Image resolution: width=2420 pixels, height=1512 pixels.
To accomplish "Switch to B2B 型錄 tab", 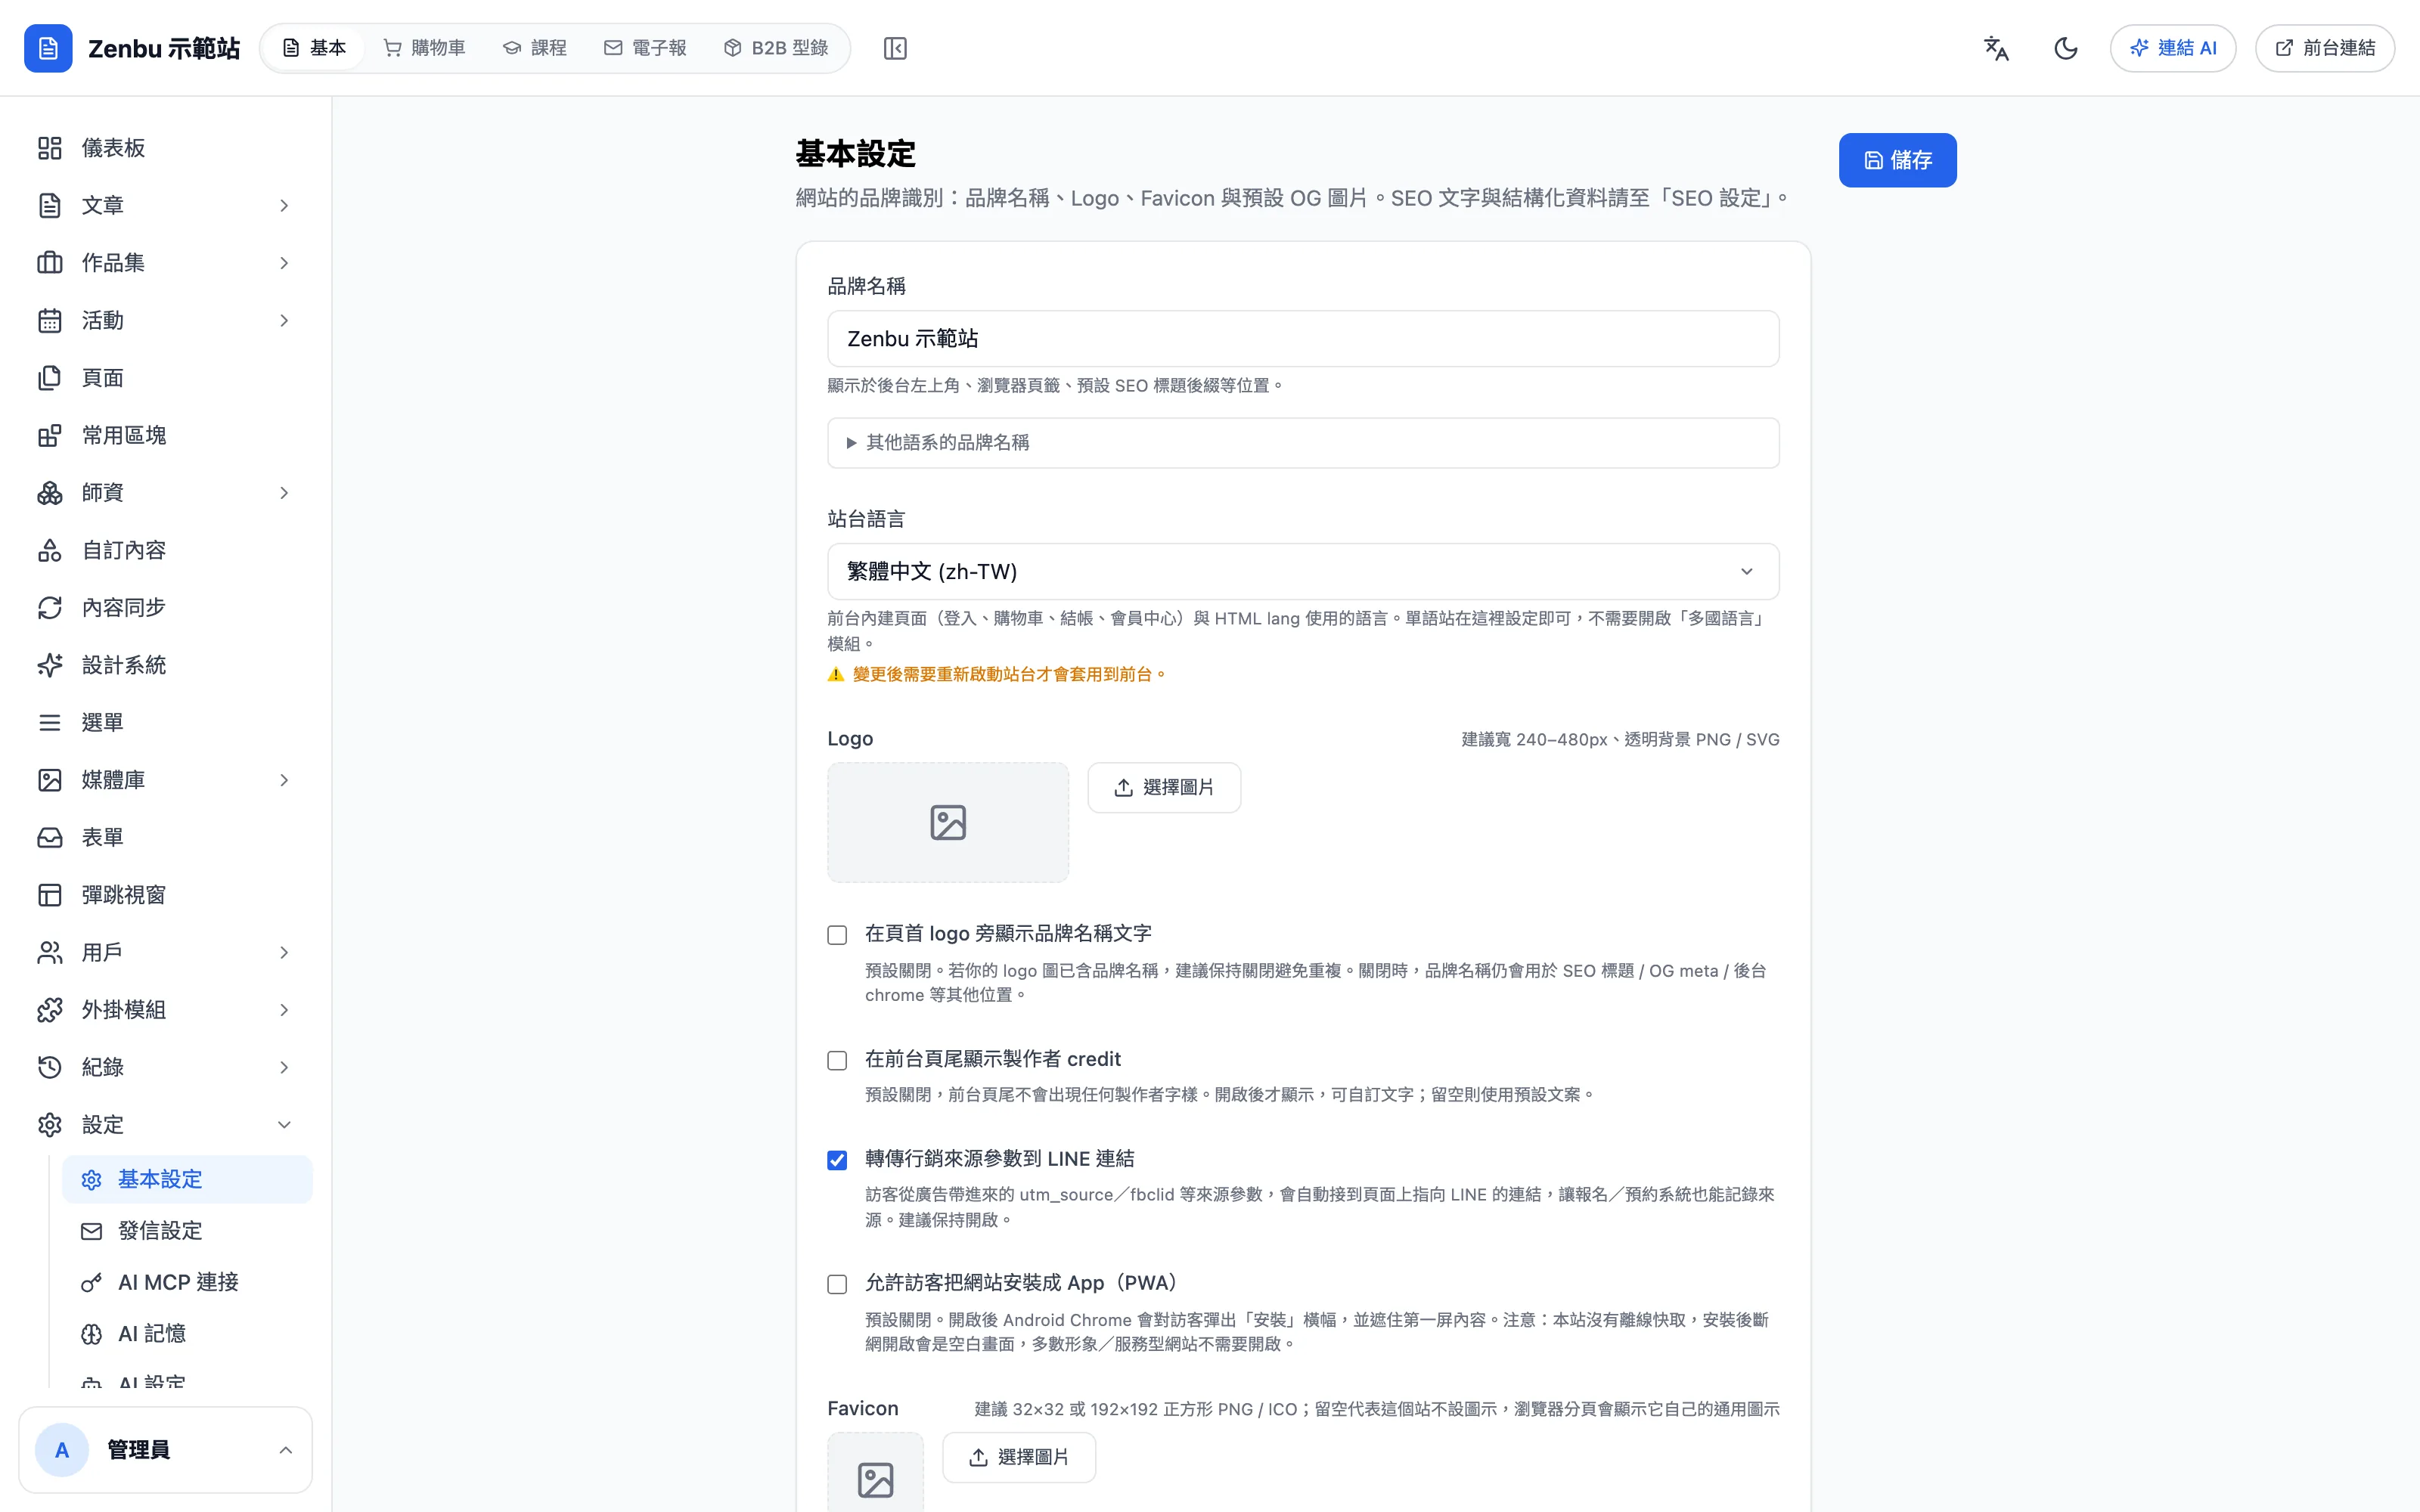I will [776, 48].
